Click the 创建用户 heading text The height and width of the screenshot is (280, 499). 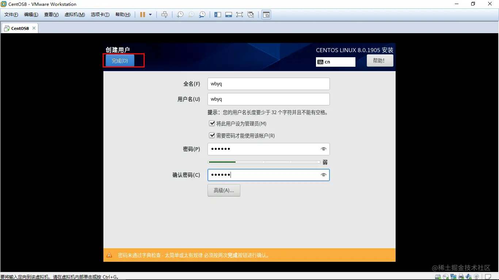pyautogui.click(x=118, y=50)
